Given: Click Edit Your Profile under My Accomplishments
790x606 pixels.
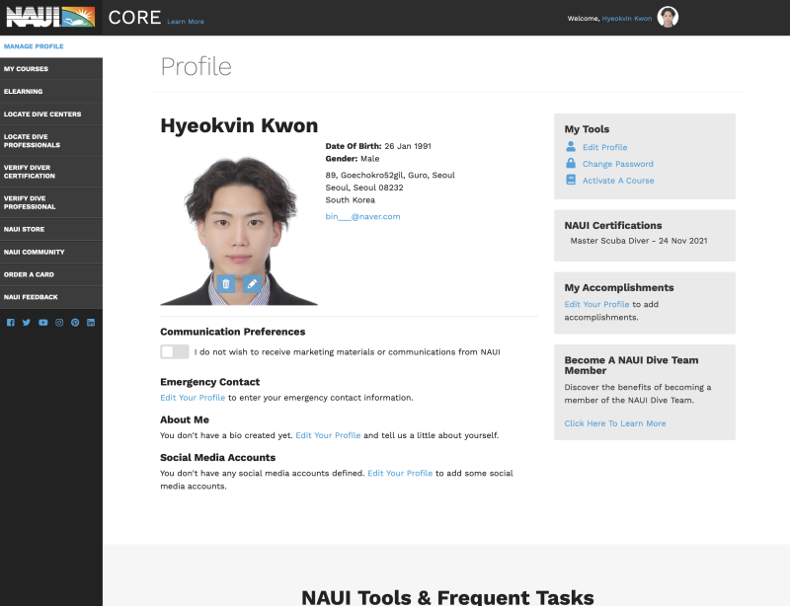Looking at the screenshot, I should (596, 304).
